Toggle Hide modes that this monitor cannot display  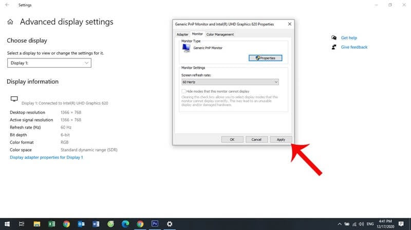click(x=183, y=91)
